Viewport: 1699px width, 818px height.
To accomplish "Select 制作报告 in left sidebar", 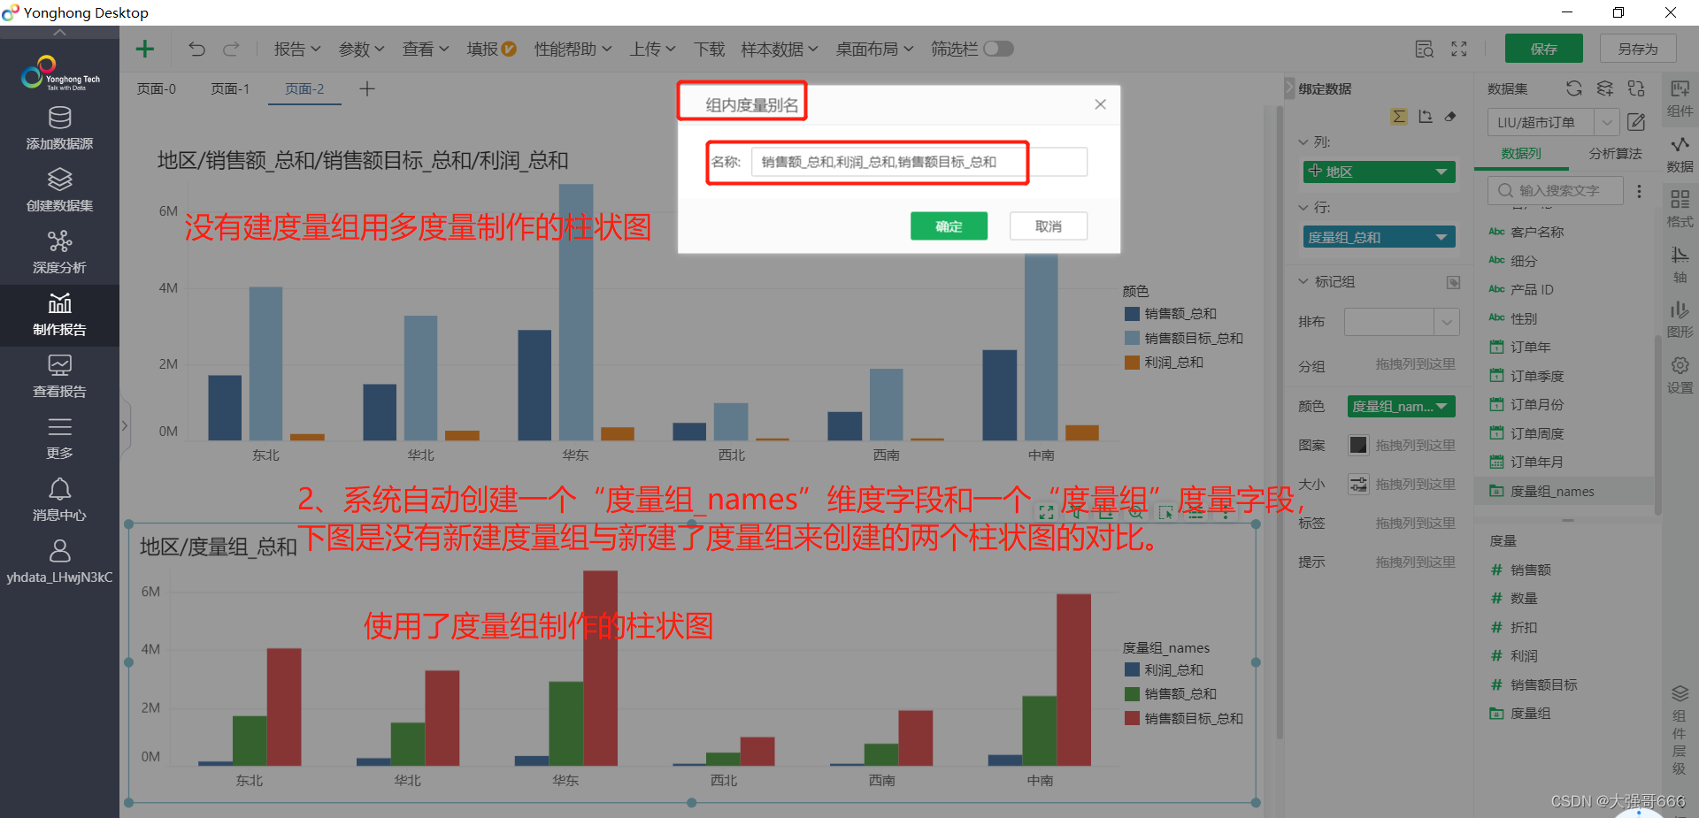I will pos(59,315).
